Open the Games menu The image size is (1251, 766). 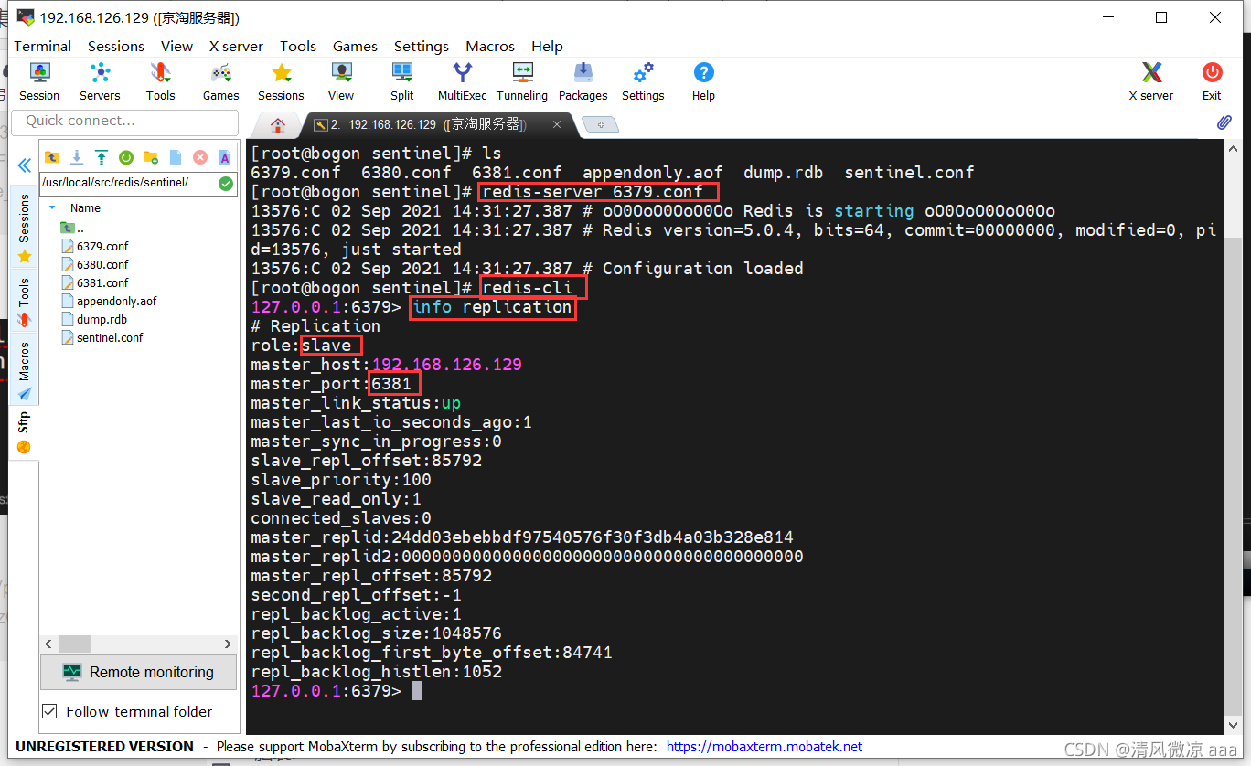(355, 46)
